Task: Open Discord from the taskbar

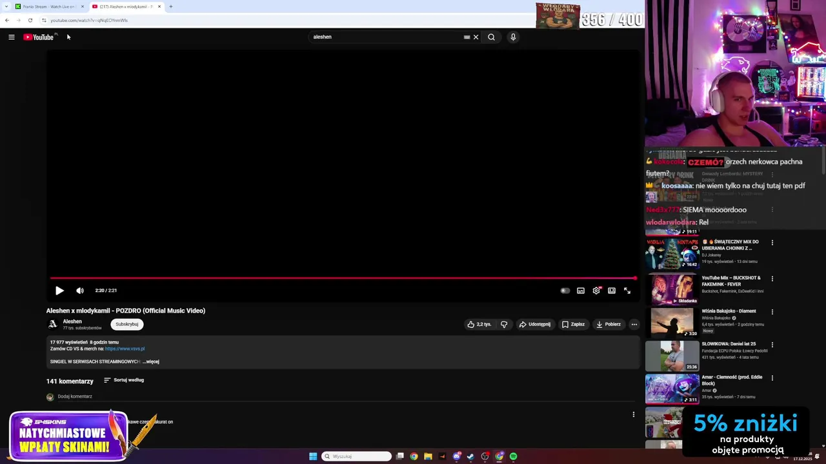Action: click(x=457, y=456)
